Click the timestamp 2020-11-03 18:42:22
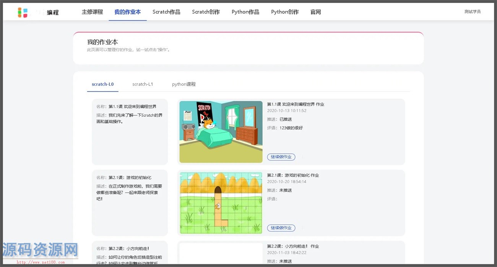 pyautogui.click(x=287, y=253)
